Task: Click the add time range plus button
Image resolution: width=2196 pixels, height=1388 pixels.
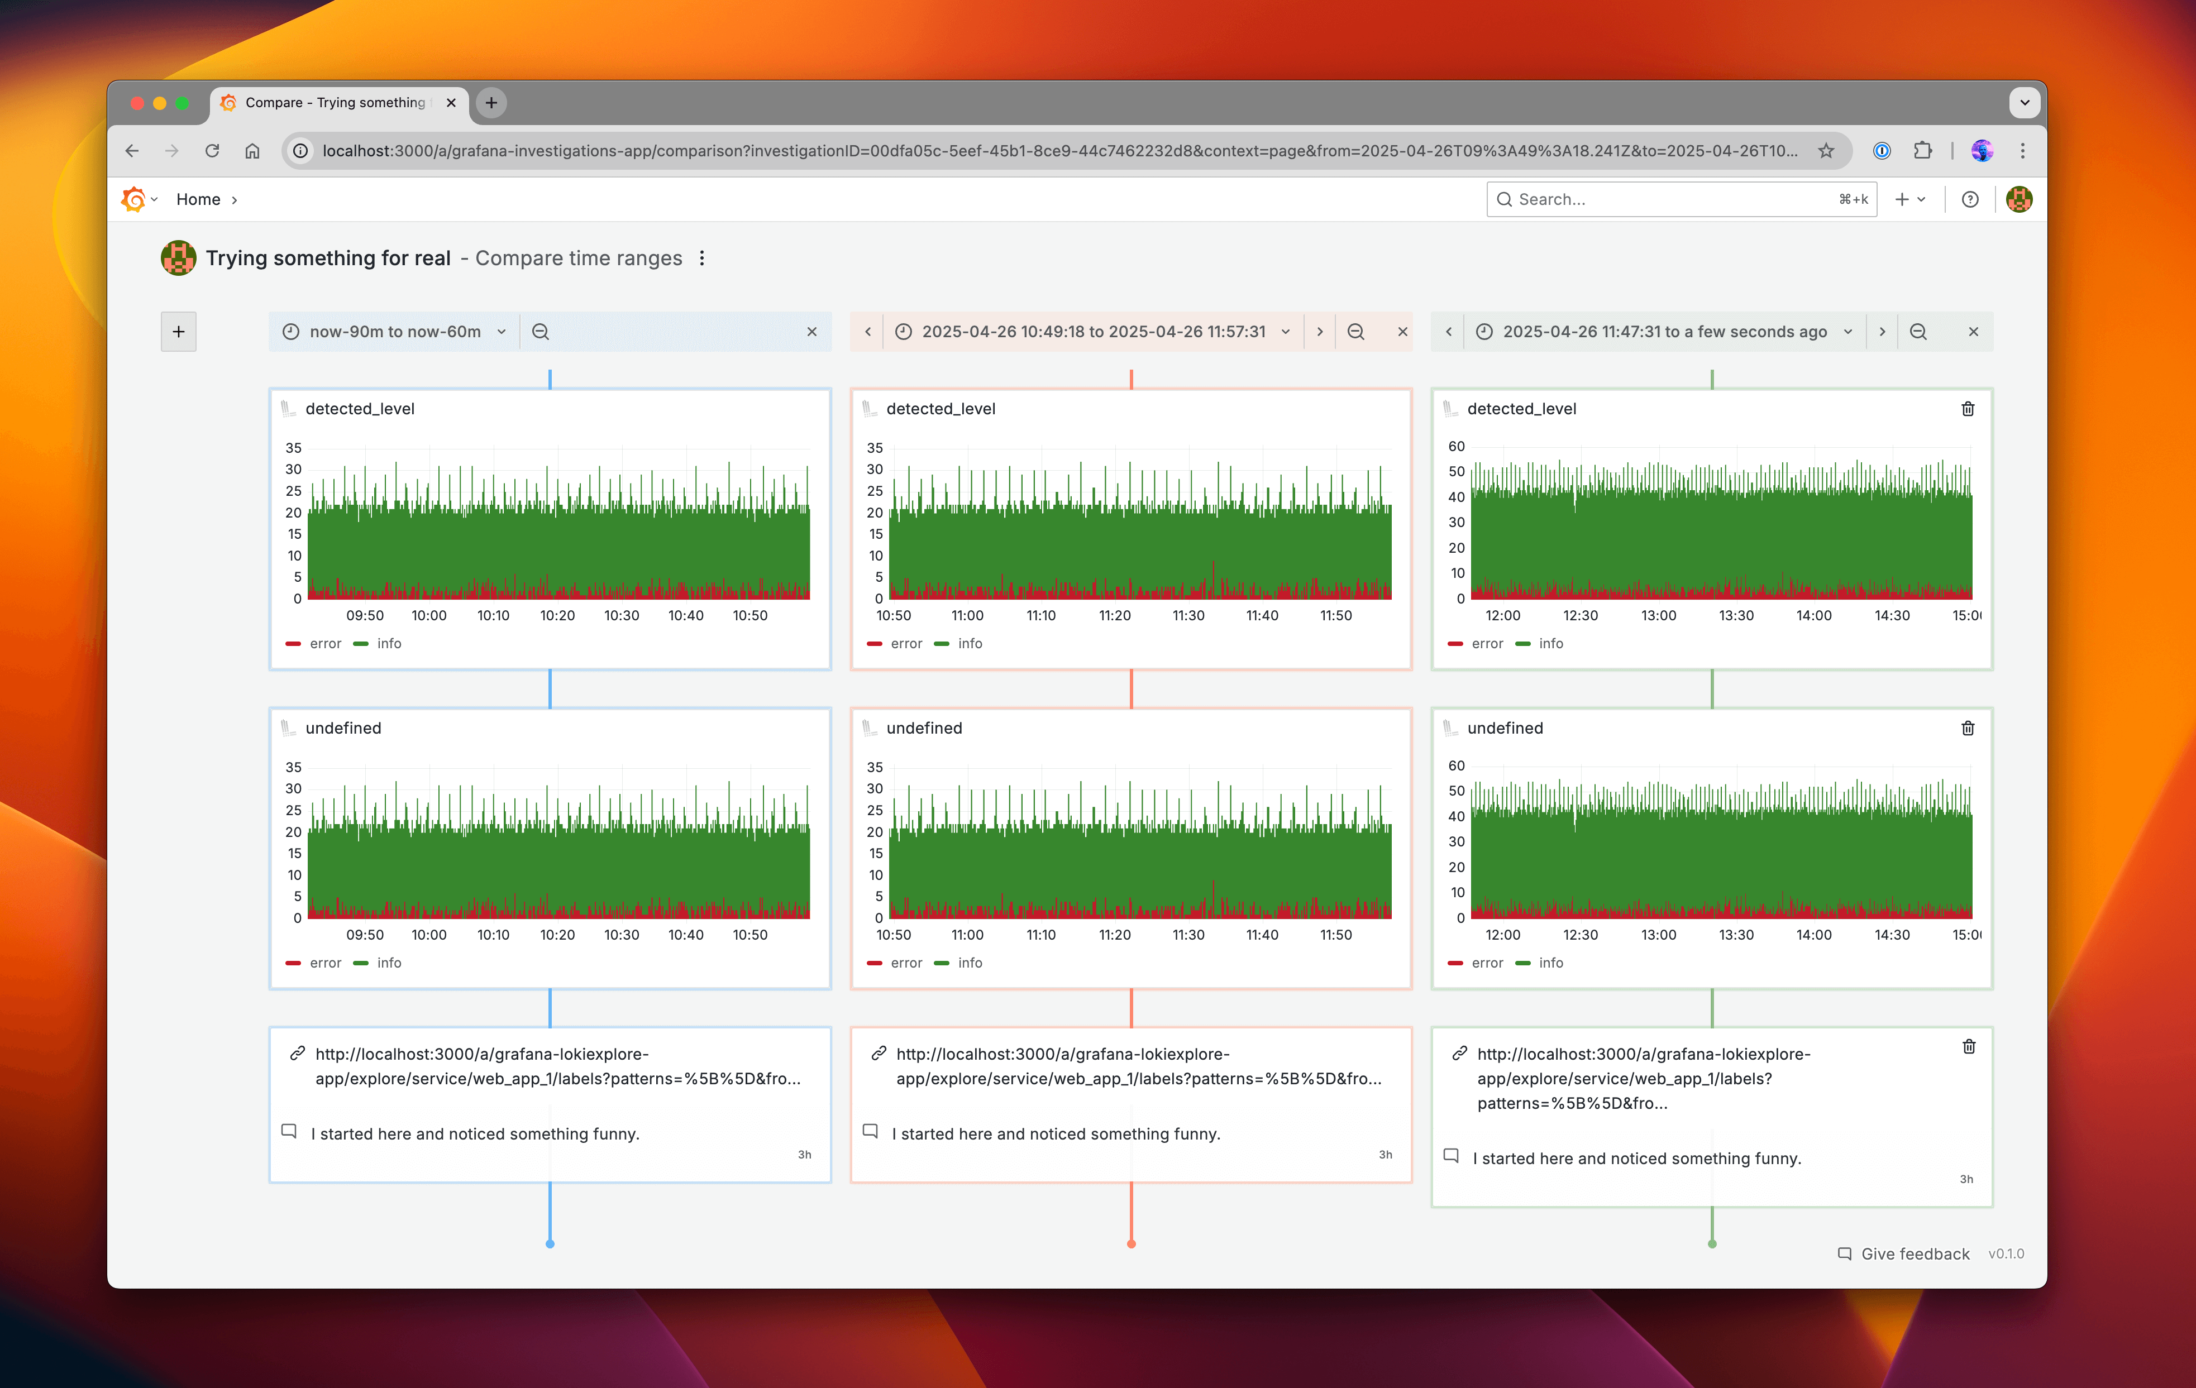Action: pyautogui.click(x=179, y=332)
